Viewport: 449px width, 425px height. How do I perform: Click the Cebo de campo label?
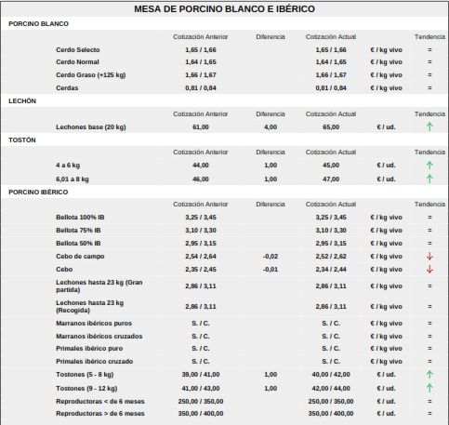click(x=80, y=257)
